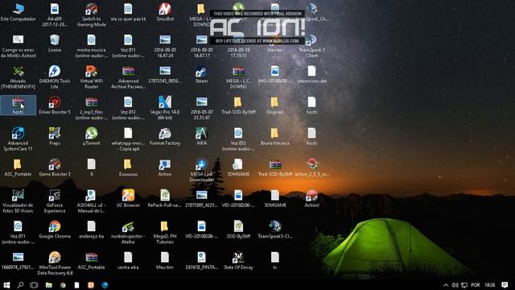Select SOD-ByStiff torrent file
The width and height of the screenshot is (515, 290).
238,230
